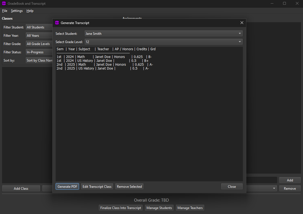Click the Remove Selected button
This screenshot has width=303, height=214.
129,187
